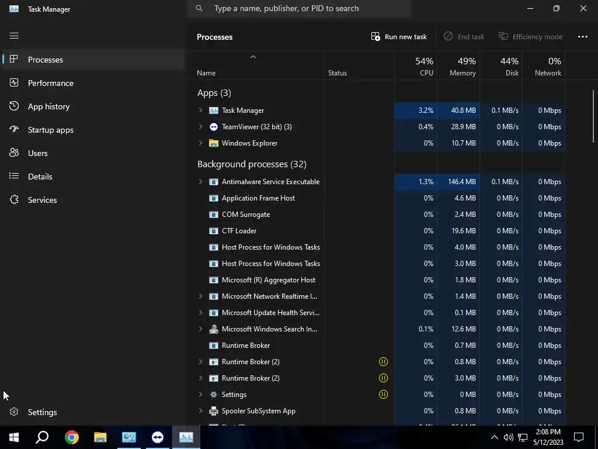Screen dimensions: 598x449
Task: Expand the Spooler SubSystem App row
Action: coord(201,411)
